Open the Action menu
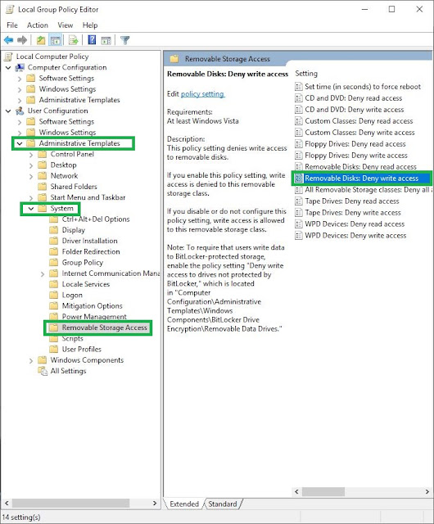The width and height of the screenshot is (434, 524). coord(38,25)
